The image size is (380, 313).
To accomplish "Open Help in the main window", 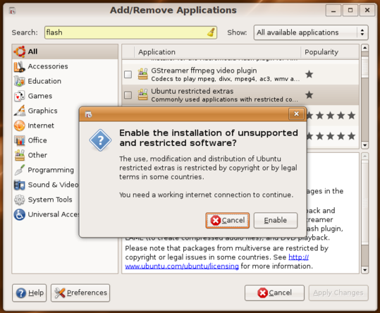I will [x=29, y=293].
